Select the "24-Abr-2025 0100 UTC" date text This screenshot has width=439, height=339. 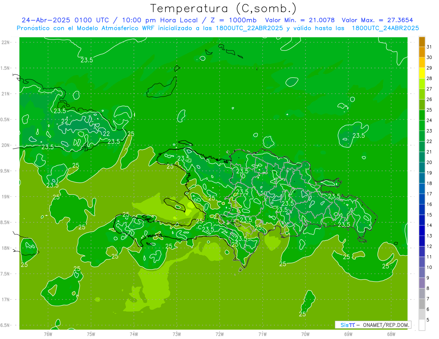pos(65,20)
